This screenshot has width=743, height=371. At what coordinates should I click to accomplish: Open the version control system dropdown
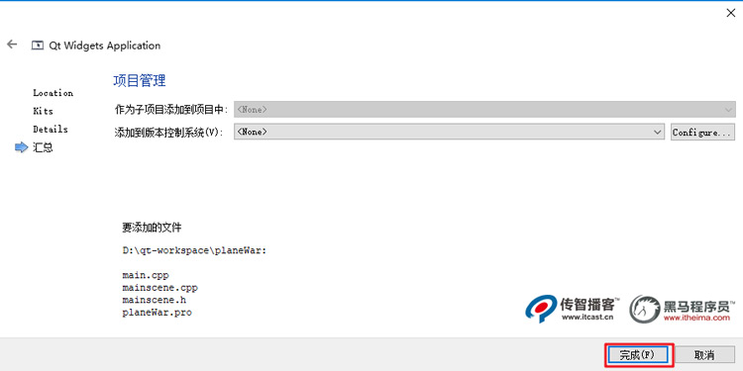(x=449, y=132)
